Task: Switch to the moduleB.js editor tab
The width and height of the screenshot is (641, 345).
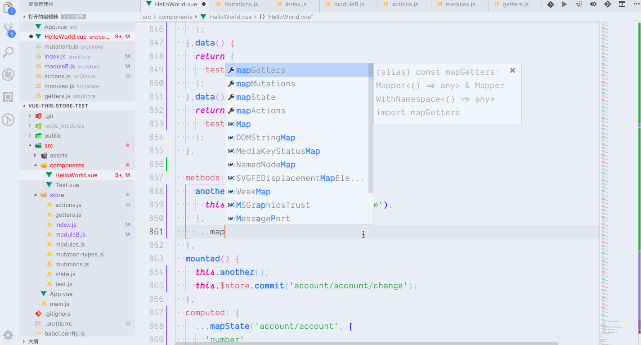Action: [x=348, y=4]
